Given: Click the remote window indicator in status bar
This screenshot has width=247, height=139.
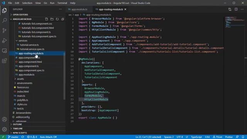Looking at the screenshot, I should coord(3,137).
